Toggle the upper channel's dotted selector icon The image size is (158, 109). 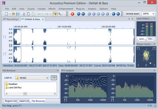(4, 37)
